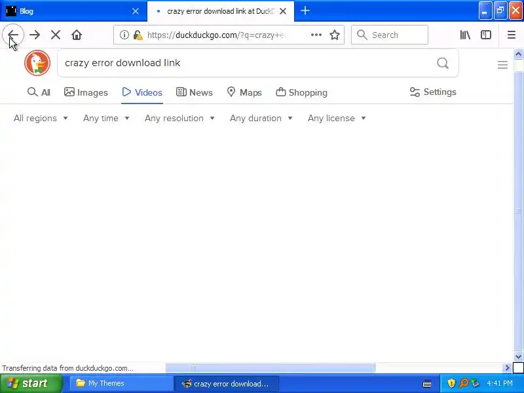Open the Windows Start menu

31,383
